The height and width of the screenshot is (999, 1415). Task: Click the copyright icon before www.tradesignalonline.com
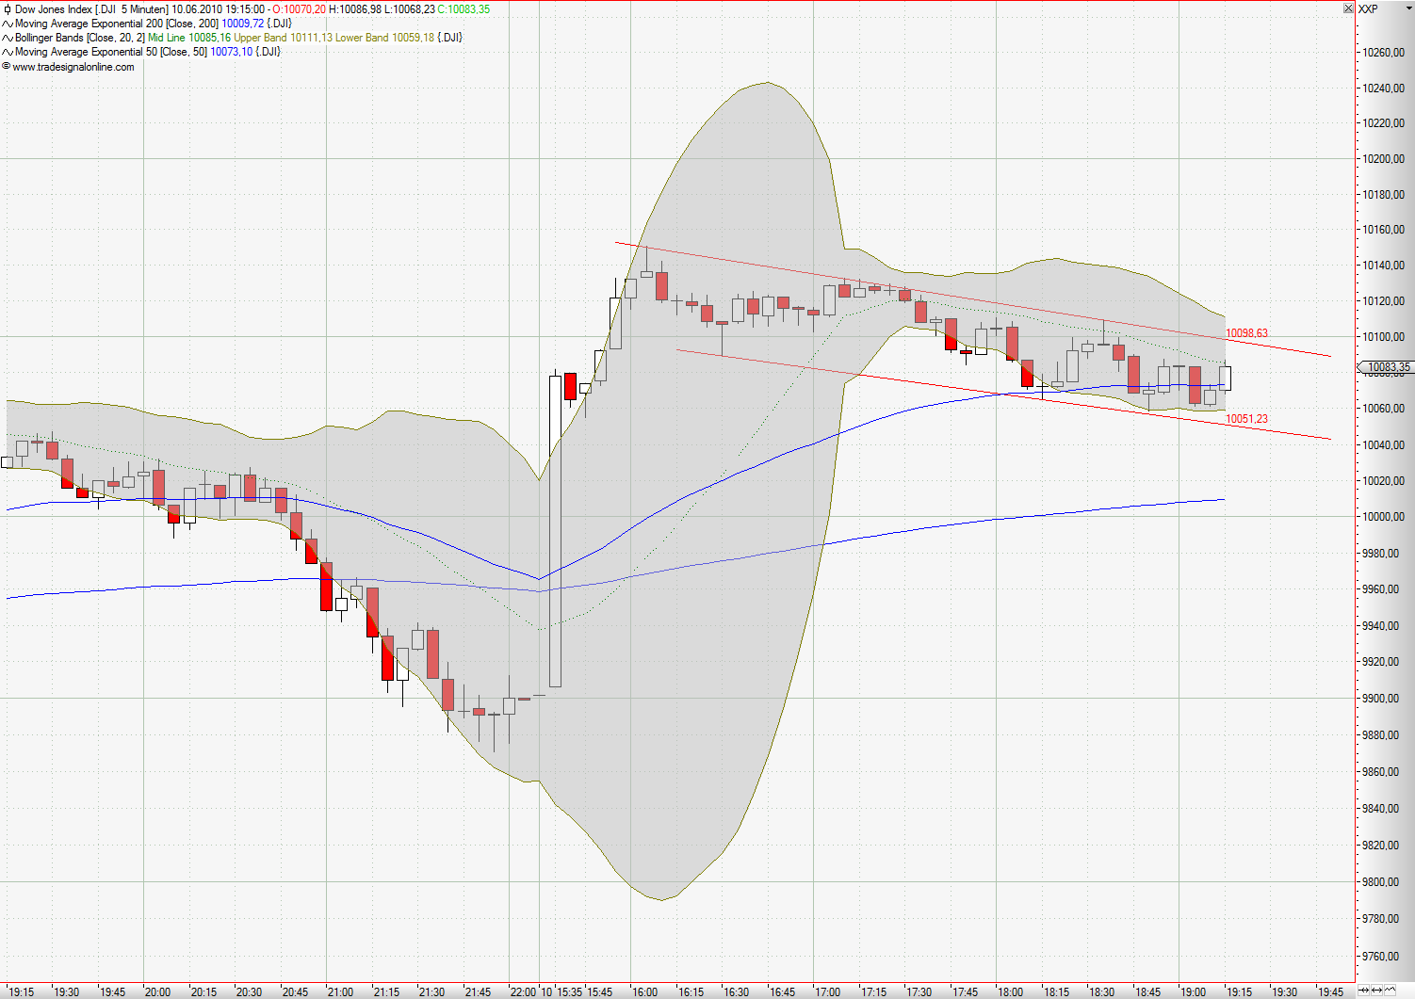pos(7,67)
